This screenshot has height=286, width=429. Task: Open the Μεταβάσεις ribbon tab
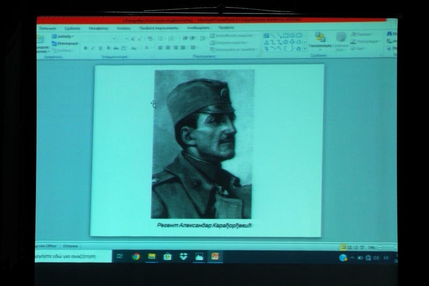[x=99, y=28]
